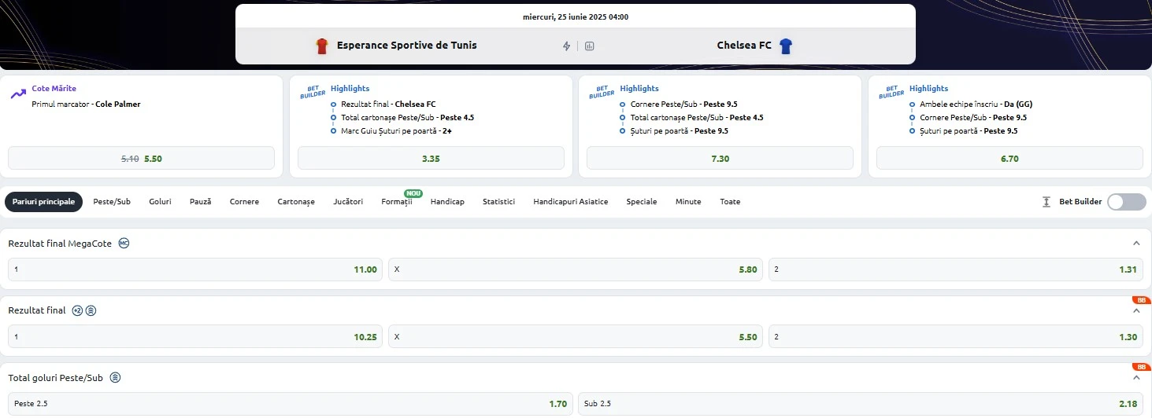
Task: Click the lightning bolt icon in match header
Action: [x=566, y=46]
